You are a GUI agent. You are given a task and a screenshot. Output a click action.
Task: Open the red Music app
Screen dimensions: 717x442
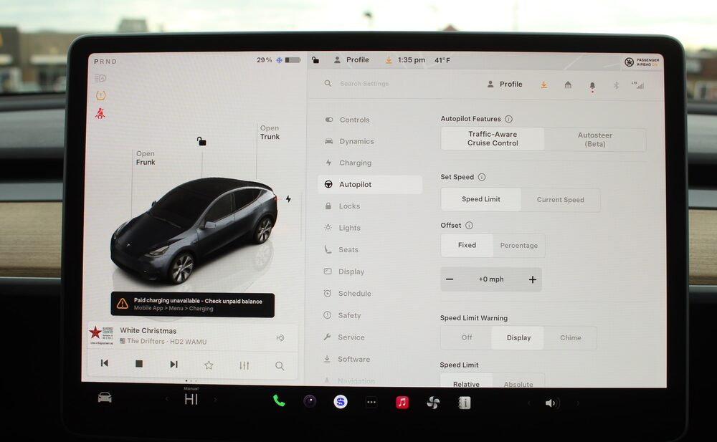click(402, 402)
